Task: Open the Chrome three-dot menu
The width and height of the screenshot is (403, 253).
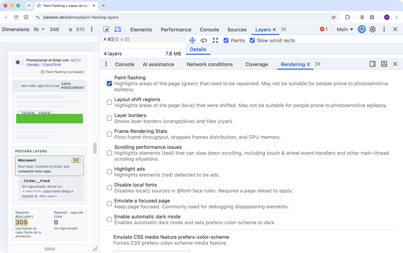Action: pyautogui.click(x=396, y=17)
